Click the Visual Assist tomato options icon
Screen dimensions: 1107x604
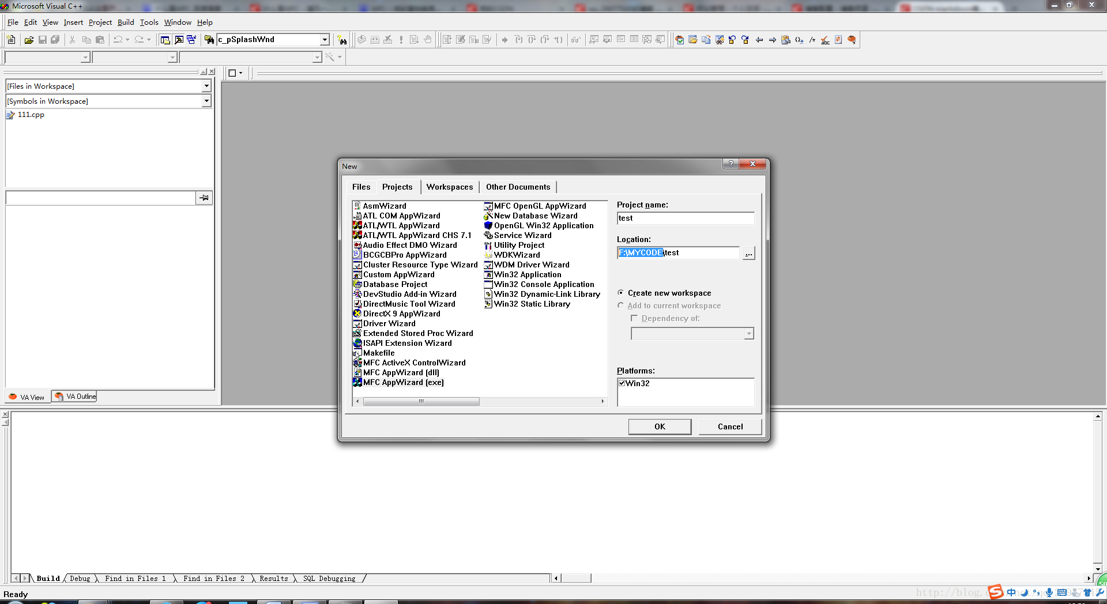coord(852,40)
